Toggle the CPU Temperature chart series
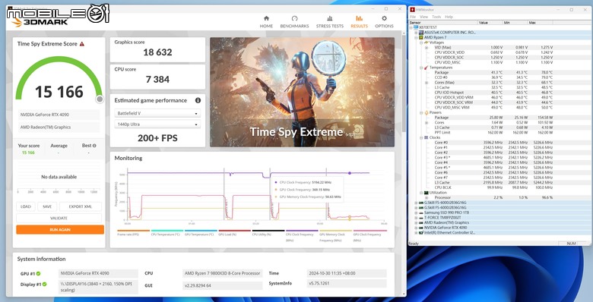Screen dimensions: 593x302 tap(167, 233)
